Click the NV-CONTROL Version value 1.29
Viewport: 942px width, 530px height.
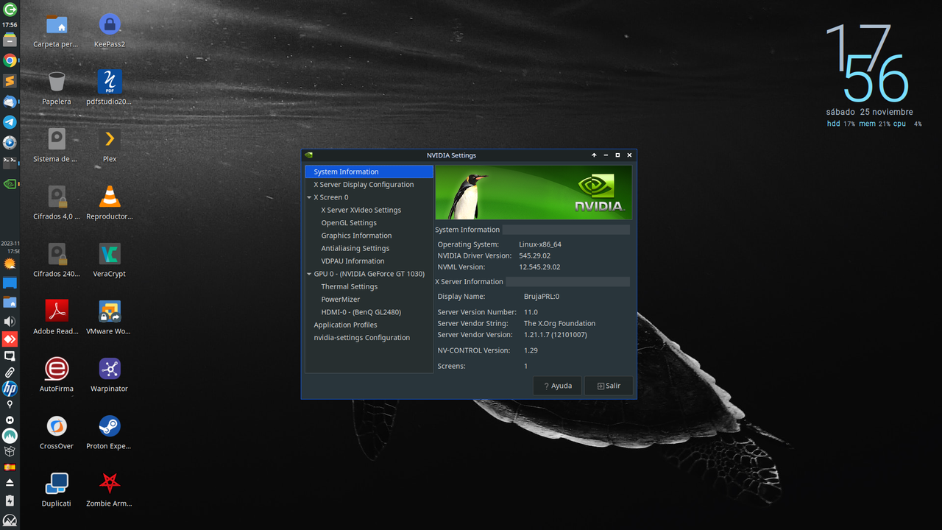pos(531,350)
